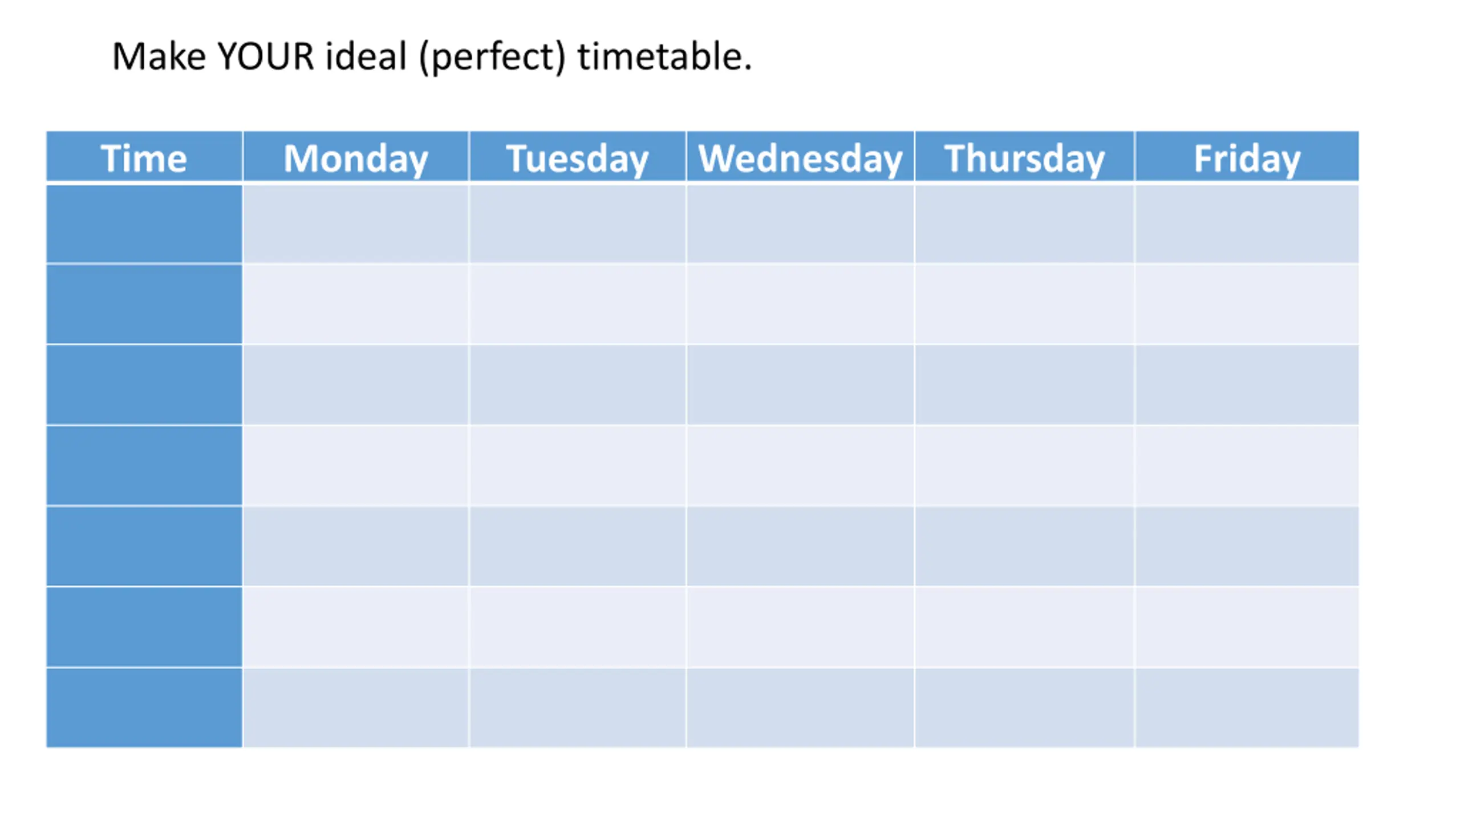Viewport: 1460px width, 821px height.
Task: Click first empty Time cell below header
Action: 144,224
